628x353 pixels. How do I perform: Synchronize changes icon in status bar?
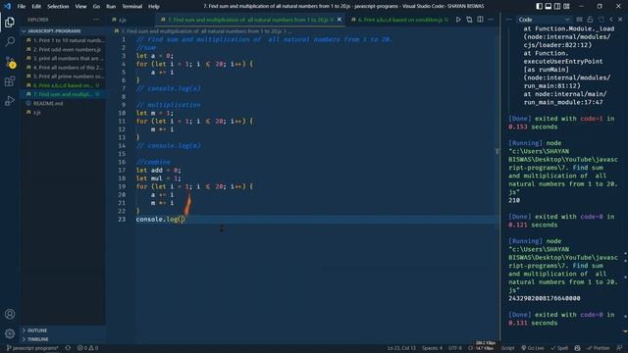68,348
